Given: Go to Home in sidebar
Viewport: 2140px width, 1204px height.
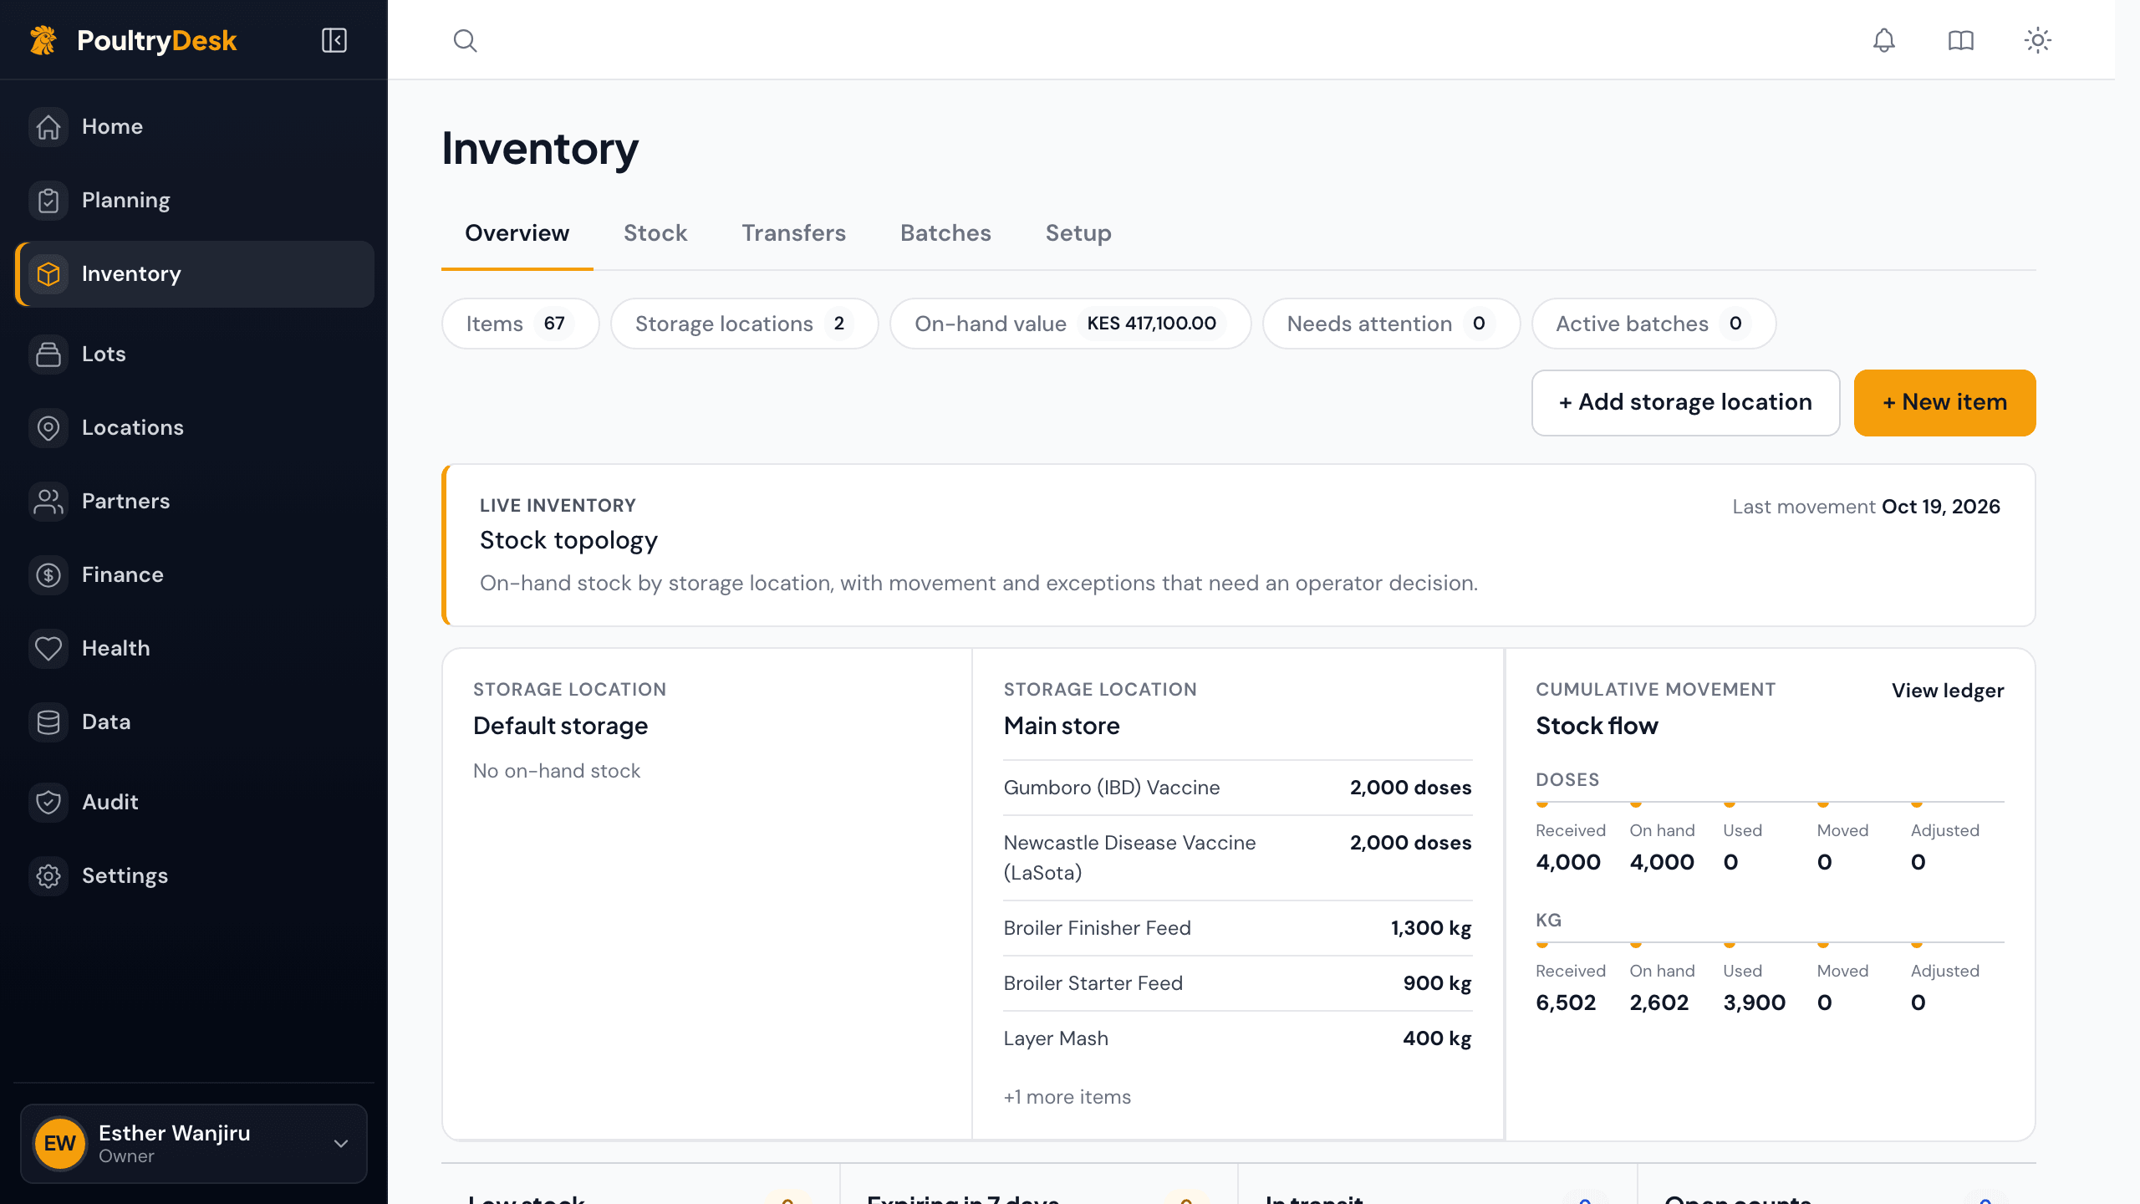Looking at the screenshot, I should (194, 127).
